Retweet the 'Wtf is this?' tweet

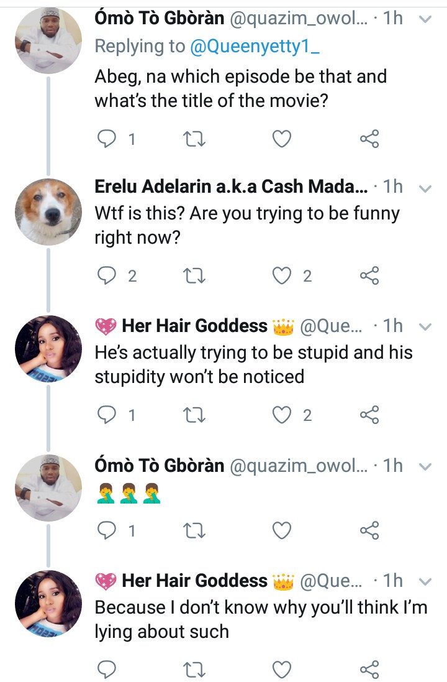(196, 275)
